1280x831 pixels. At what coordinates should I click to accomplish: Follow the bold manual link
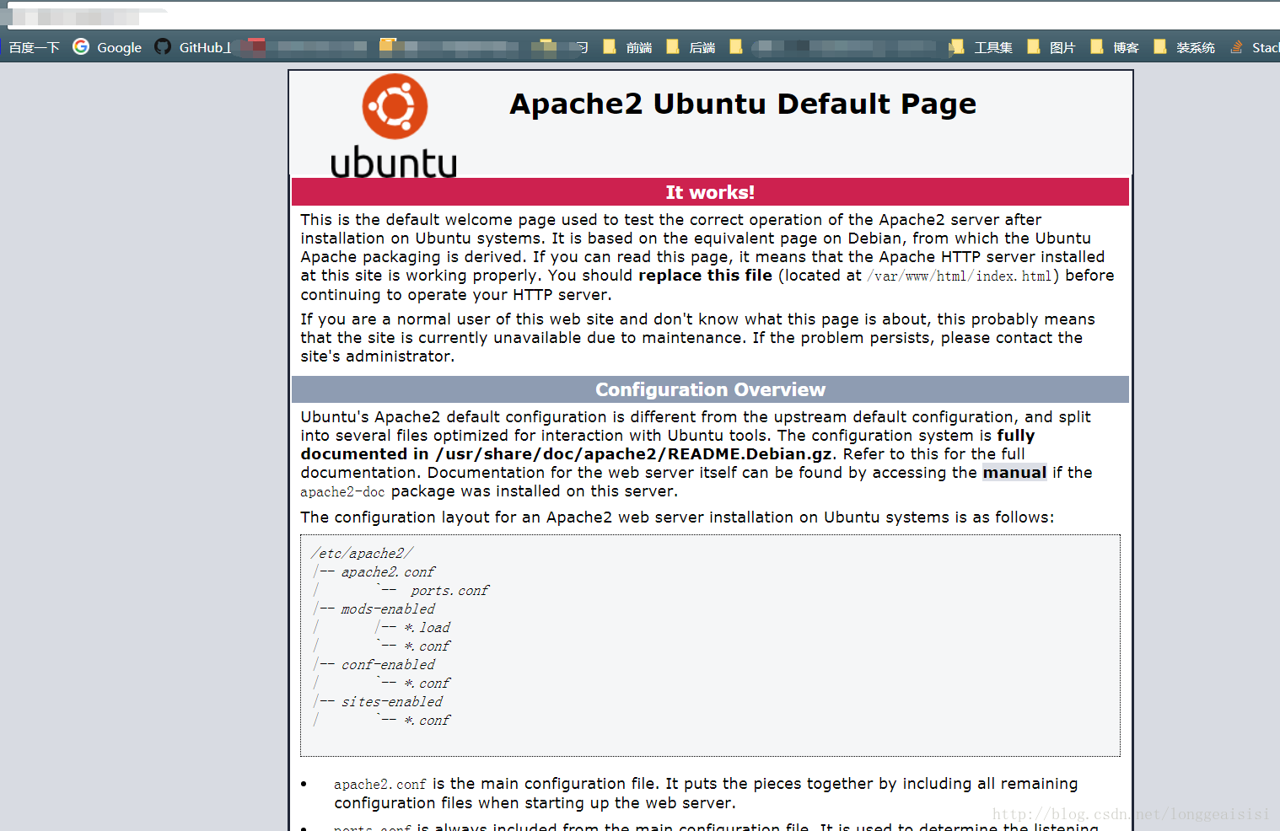coord(1014,473)
